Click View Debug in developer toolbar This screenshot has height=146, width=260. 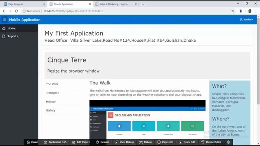(x=124, y=142)
